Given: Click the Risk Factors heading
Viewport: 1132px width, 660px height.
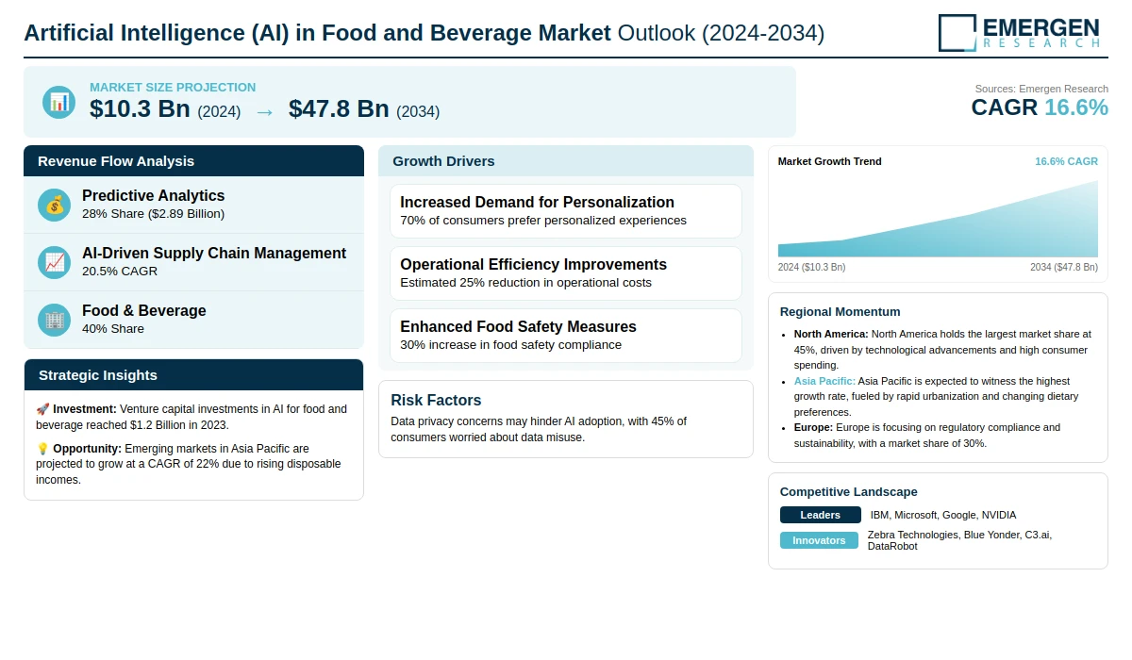Looking at the screenshot, I should pyautogui.click(x=436, y=400).
